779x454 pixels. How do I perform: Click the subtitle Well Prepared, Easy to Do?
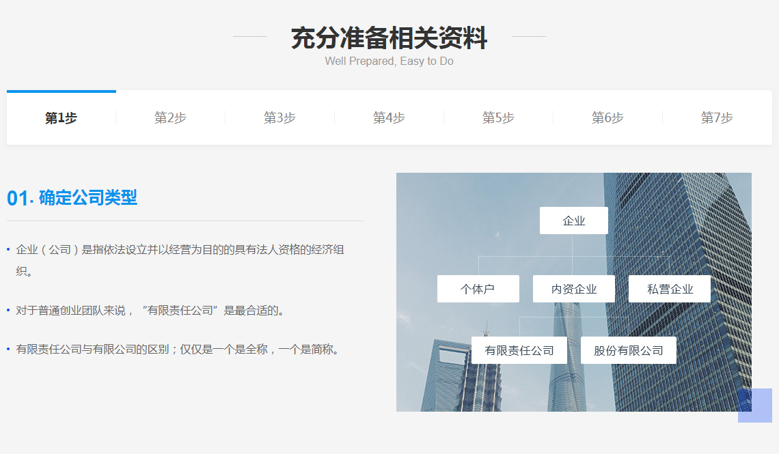coord(389,61)
